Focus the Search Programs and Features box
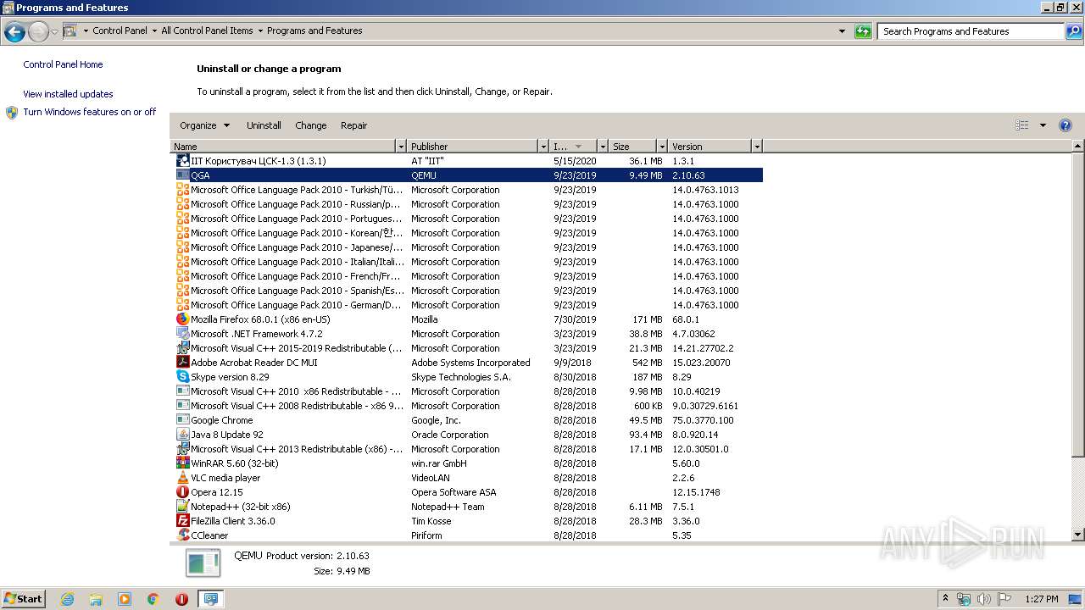This screenshot has height=610, width=1085. click(971, 31)
